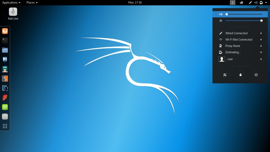This screenshot has width=270, height=152.
Task: Click on the volume slider track
Action: click(x=244, y=14)
